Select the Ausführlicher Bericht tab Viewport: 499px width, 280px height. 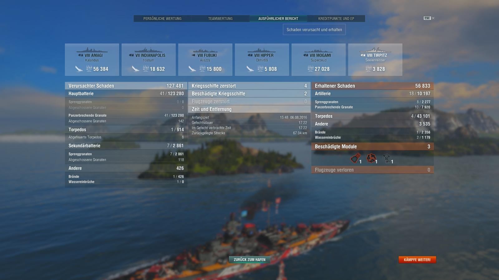pyautogui.click(x=278, y=19)
